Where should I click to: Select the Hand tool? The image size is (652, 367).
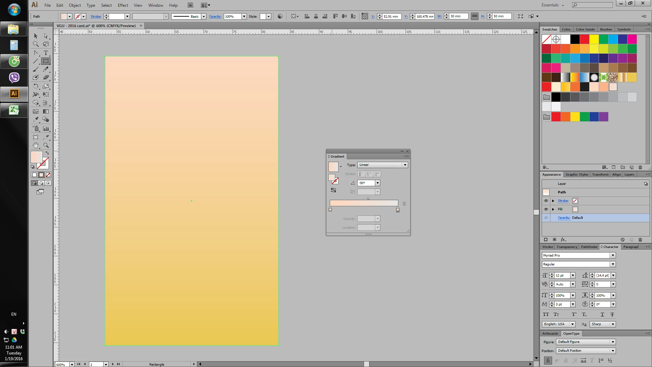click(x=36, y=145)
